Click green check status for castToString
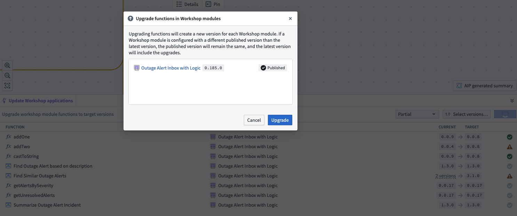Viewport: 517px width, 216px height. pos(509,157)
